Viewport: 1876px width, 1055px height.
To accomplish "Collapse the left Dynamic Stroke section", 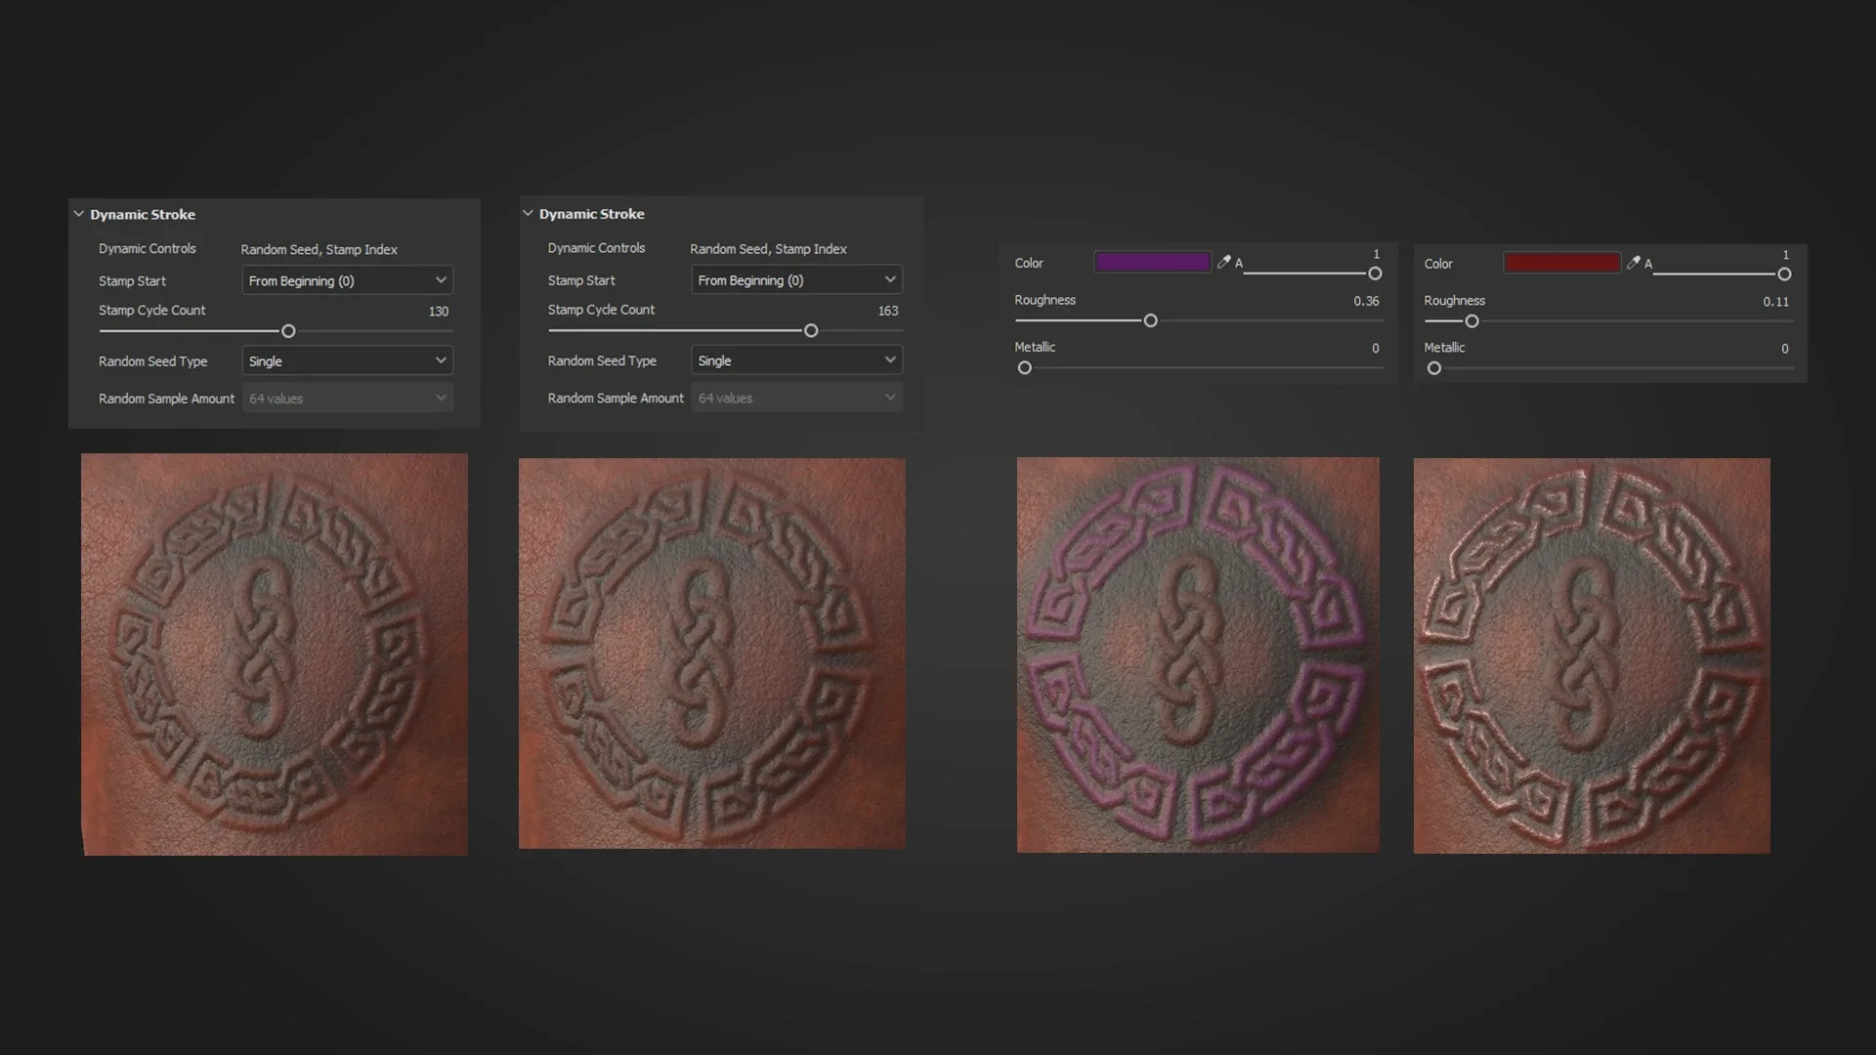I will click(79, 214).
